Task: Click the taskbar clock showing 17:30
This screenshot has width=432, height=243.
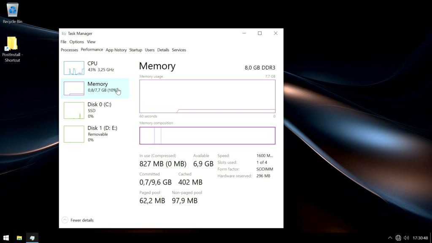Action: (x=420, y=238)
